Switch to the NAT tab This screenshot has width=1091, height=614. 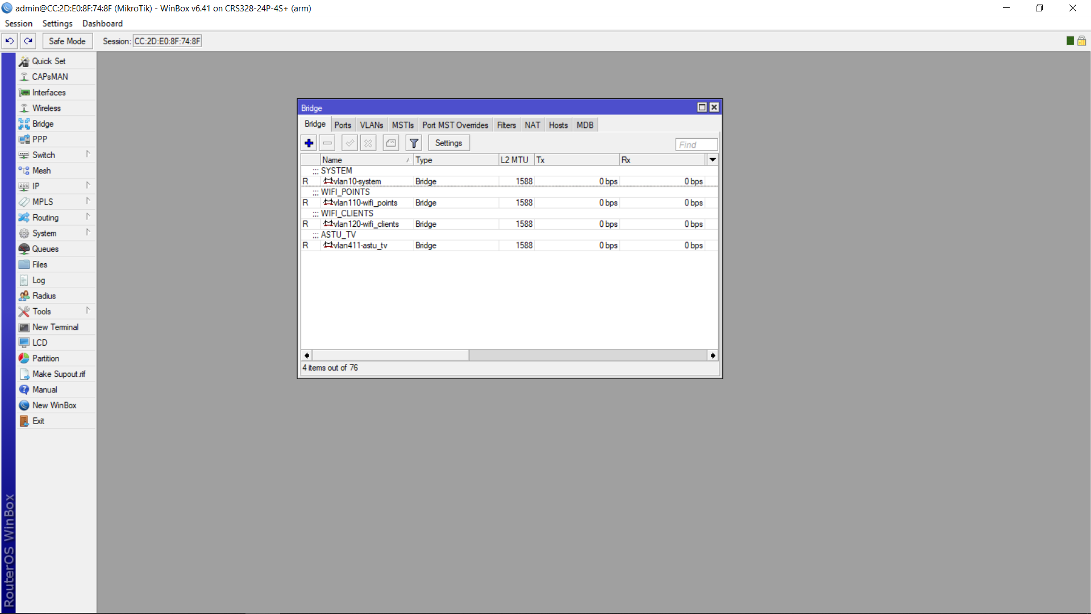pos(532,125)
